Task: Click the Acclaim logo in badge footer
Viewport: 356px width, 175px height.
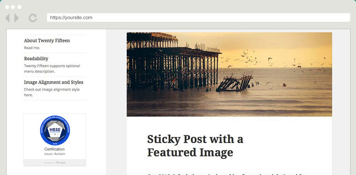Action: click(61, 163)
